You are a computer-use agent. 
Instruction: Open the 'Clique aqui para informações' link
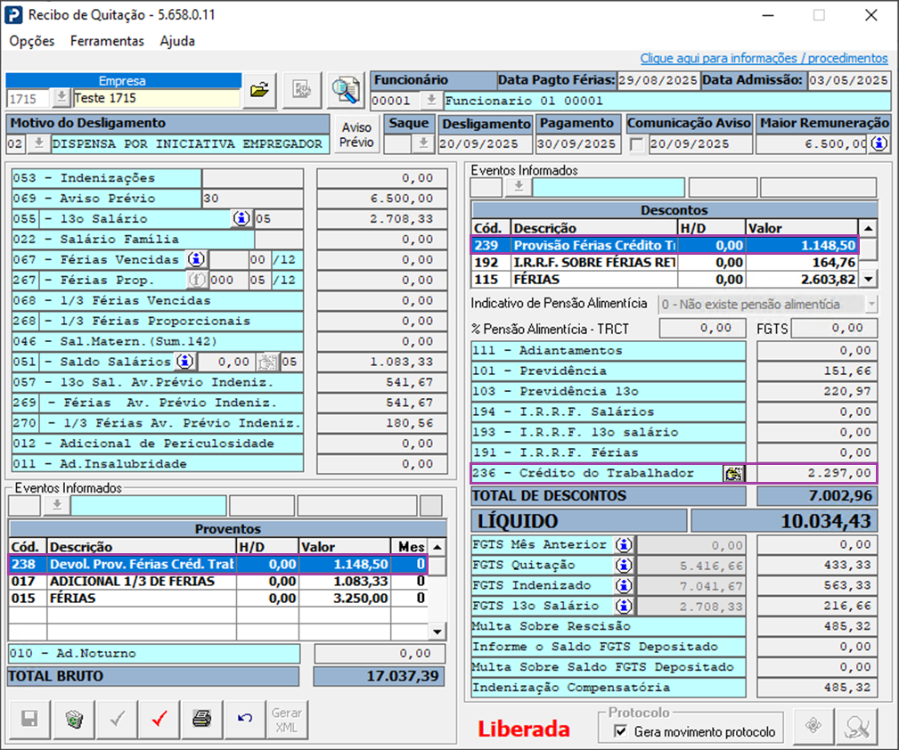point(764,58)
